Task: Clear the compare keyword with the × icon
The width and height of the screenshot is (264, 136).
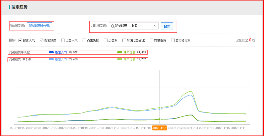Action: pos(154,26)
